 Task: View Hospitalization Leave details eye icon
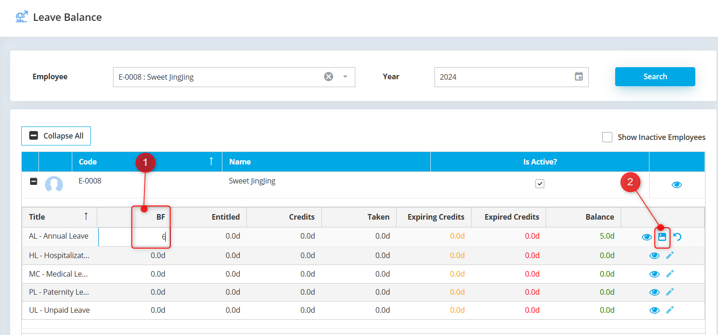(654, 255)
